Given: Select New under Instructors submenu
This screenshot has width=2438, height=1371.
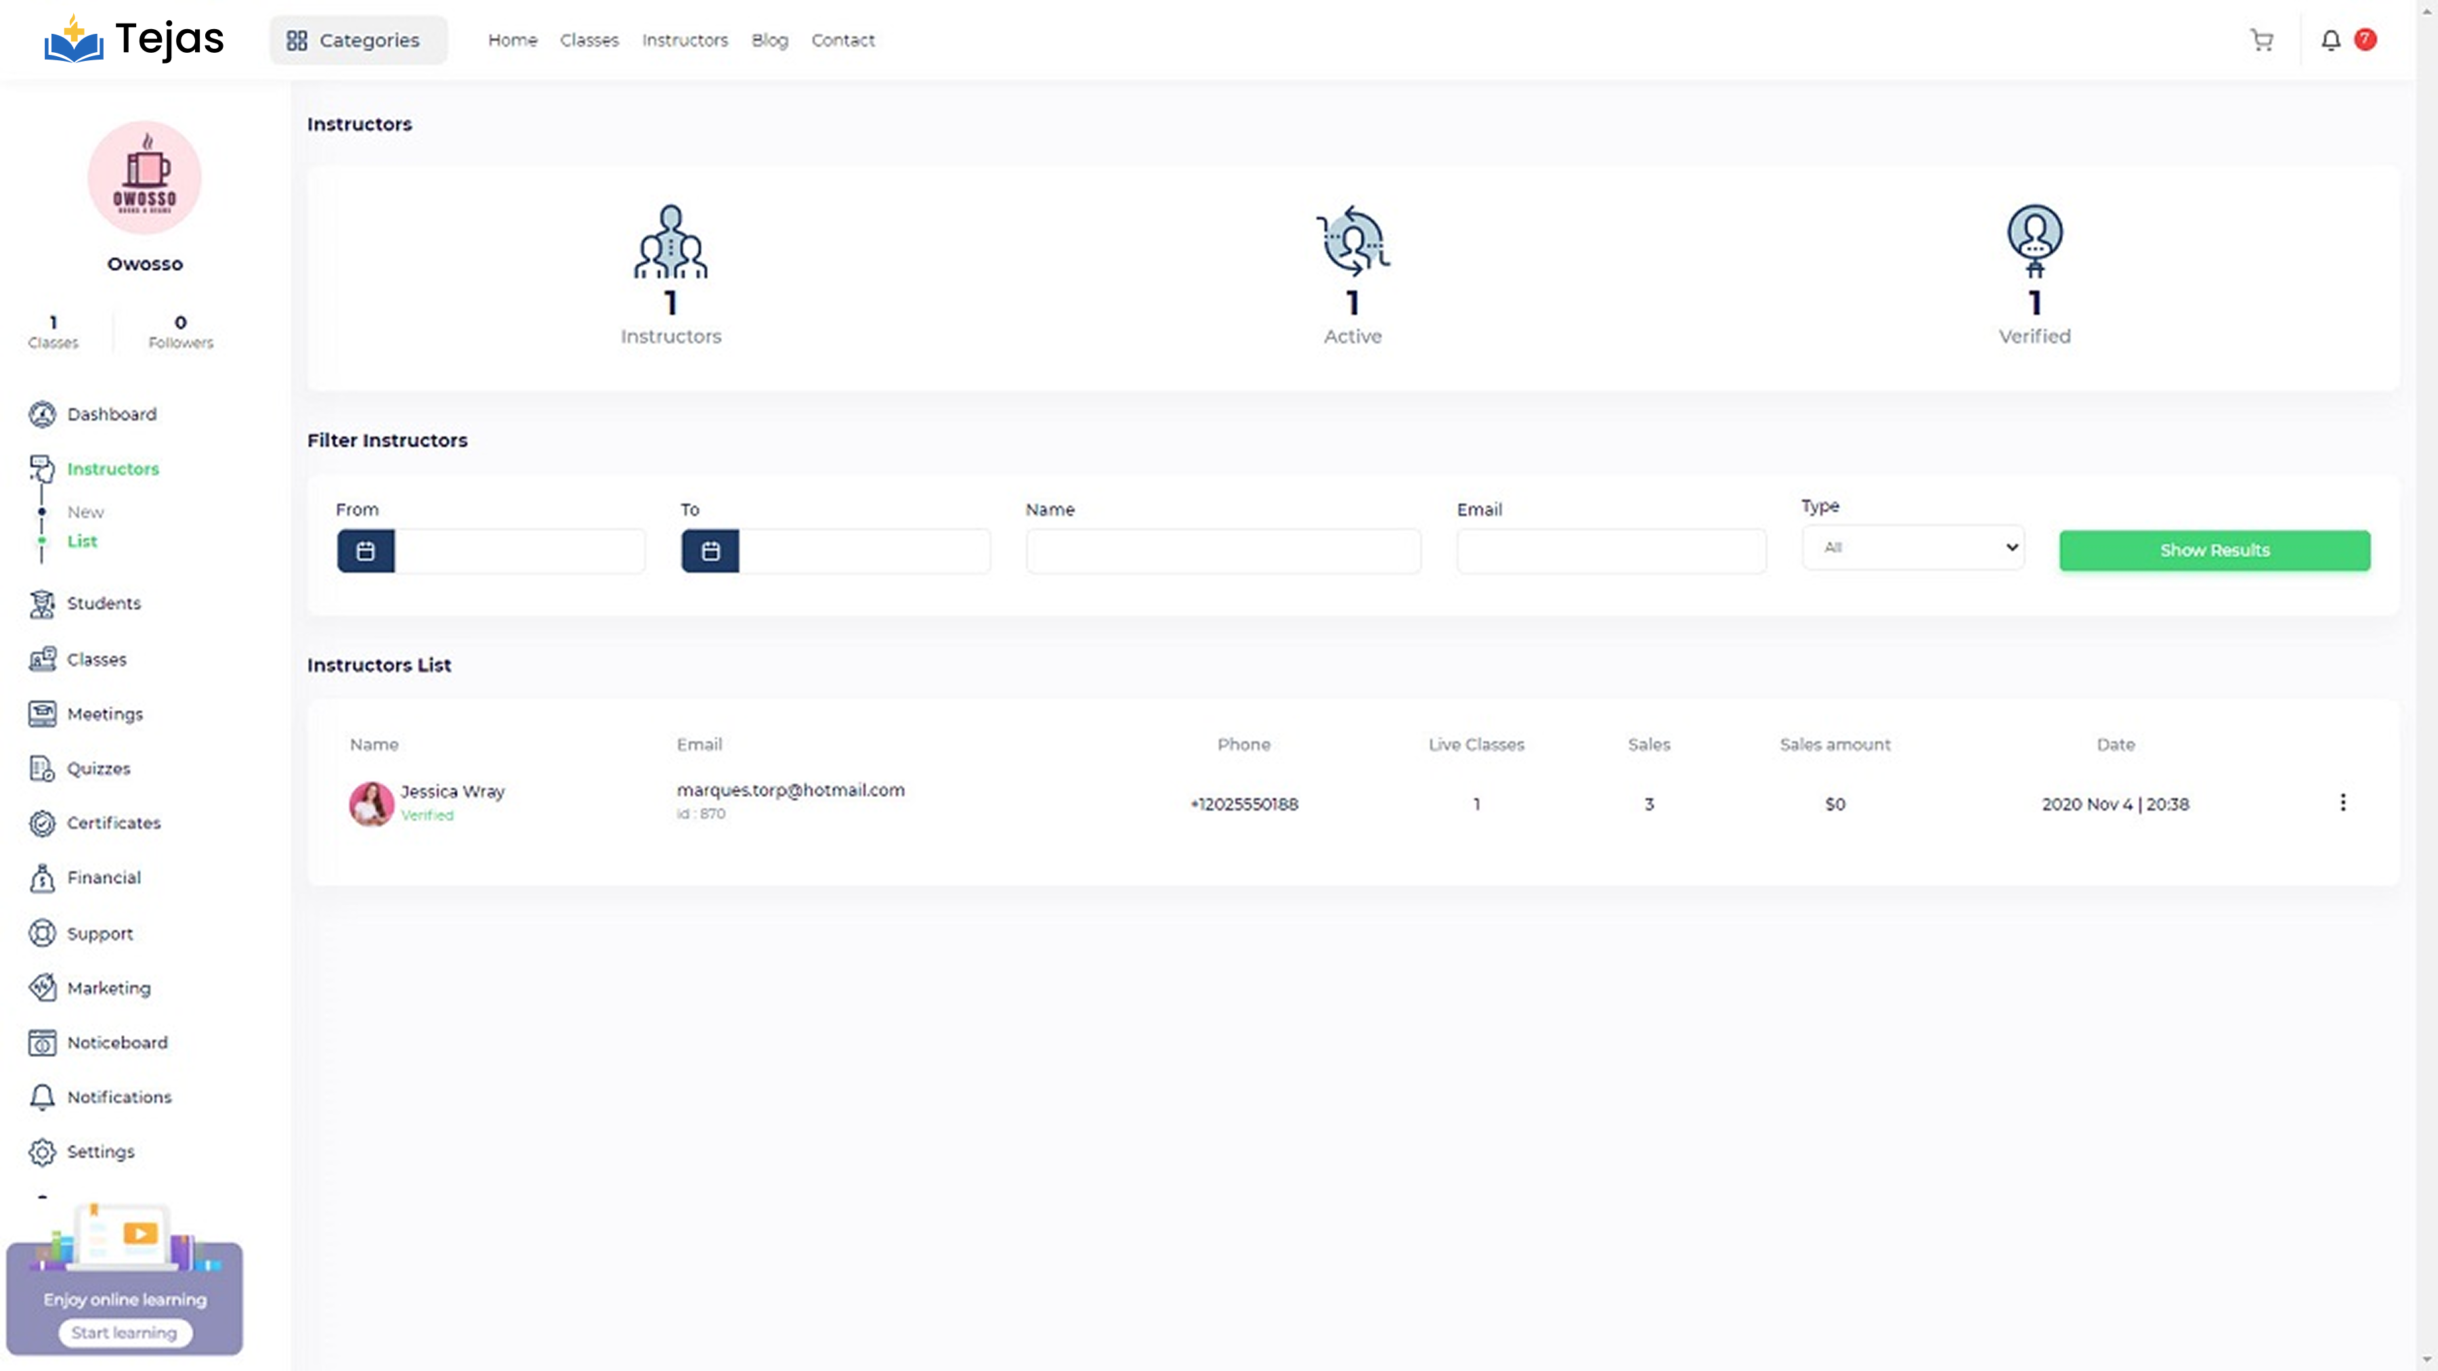Looking at the screenshot, I should pyautogui.click(x=85, y=512).
